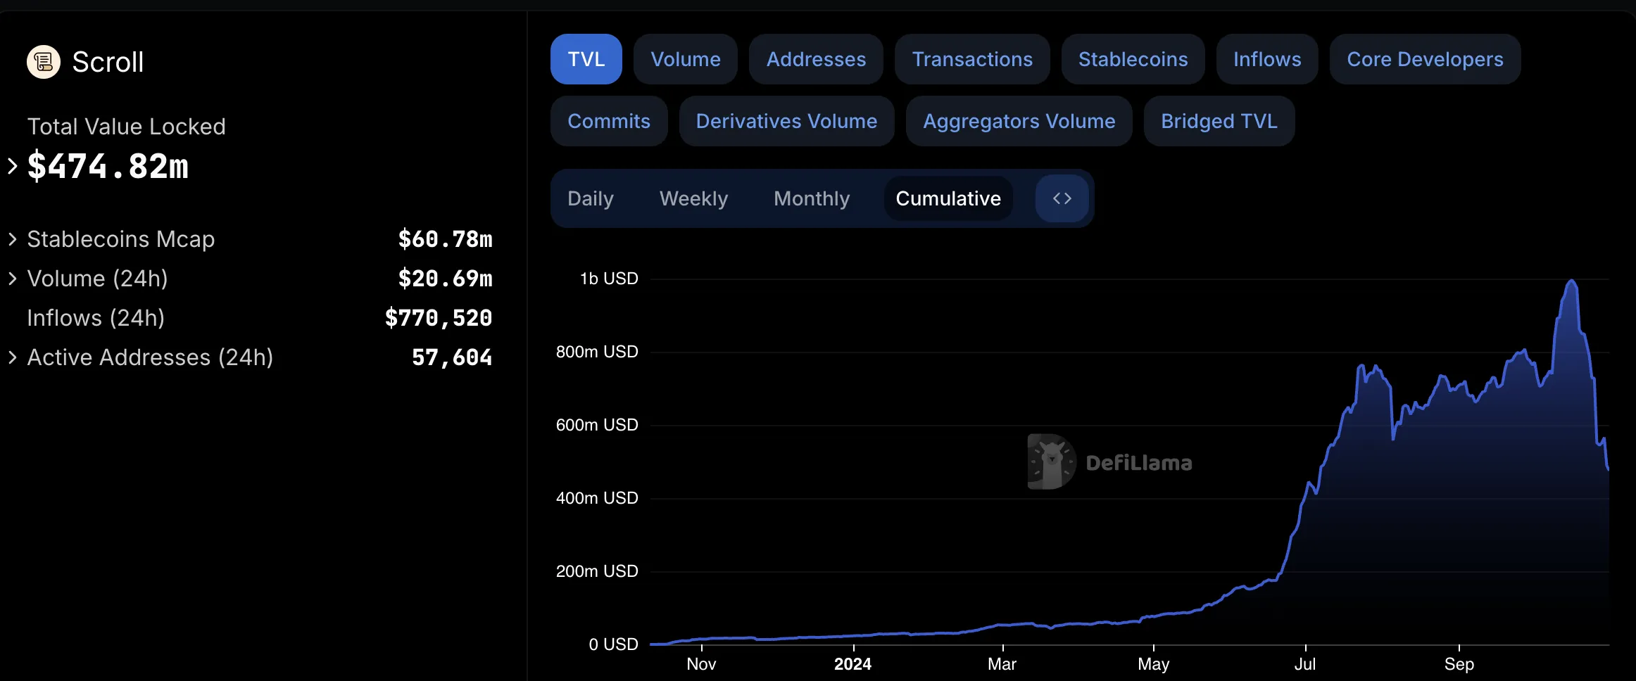Switch to the Weekly grouping tab

click(x=693, y=198)
